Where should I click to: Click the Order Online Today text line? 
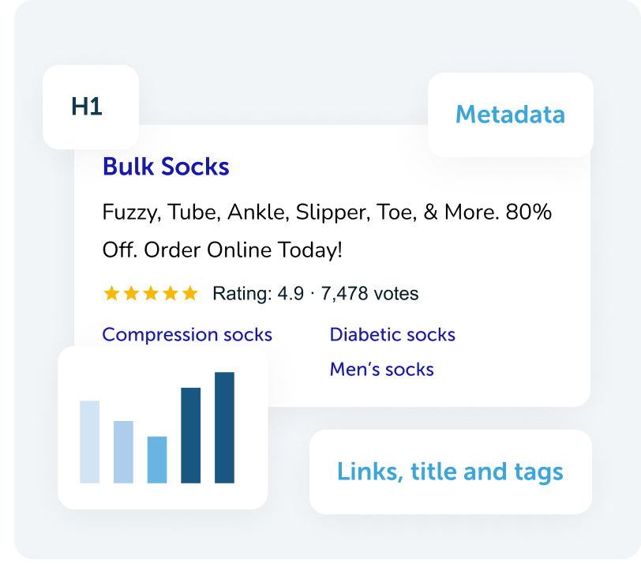click(223, 250)
